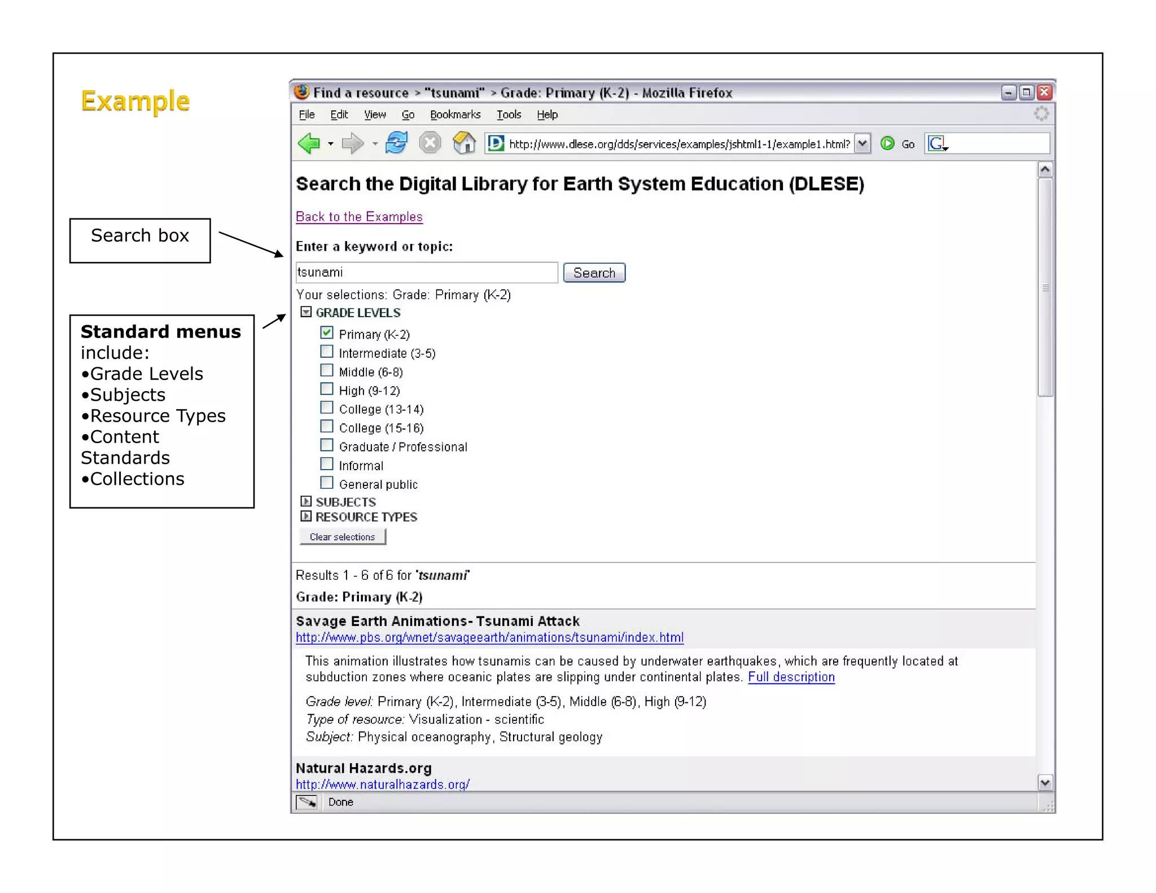Enable the General public checkbox
The width and height of the screenshot is (1156, 893).
click(327, 483)
